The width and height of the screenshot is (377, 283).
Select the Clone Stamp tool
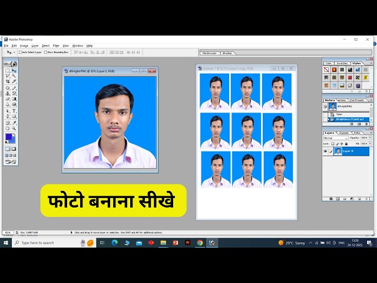click(x=8, y=93)
